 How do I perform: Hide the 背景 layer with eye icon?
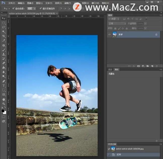pyautogui.click(x=109, y=34)
